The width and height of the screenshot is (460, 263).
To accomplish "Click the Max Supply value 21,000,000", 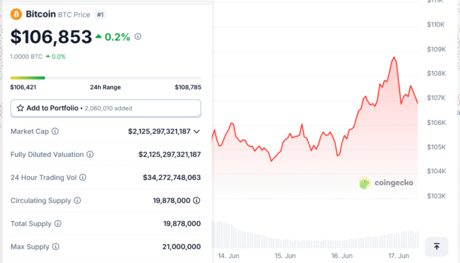I will [x=182, y=247].
